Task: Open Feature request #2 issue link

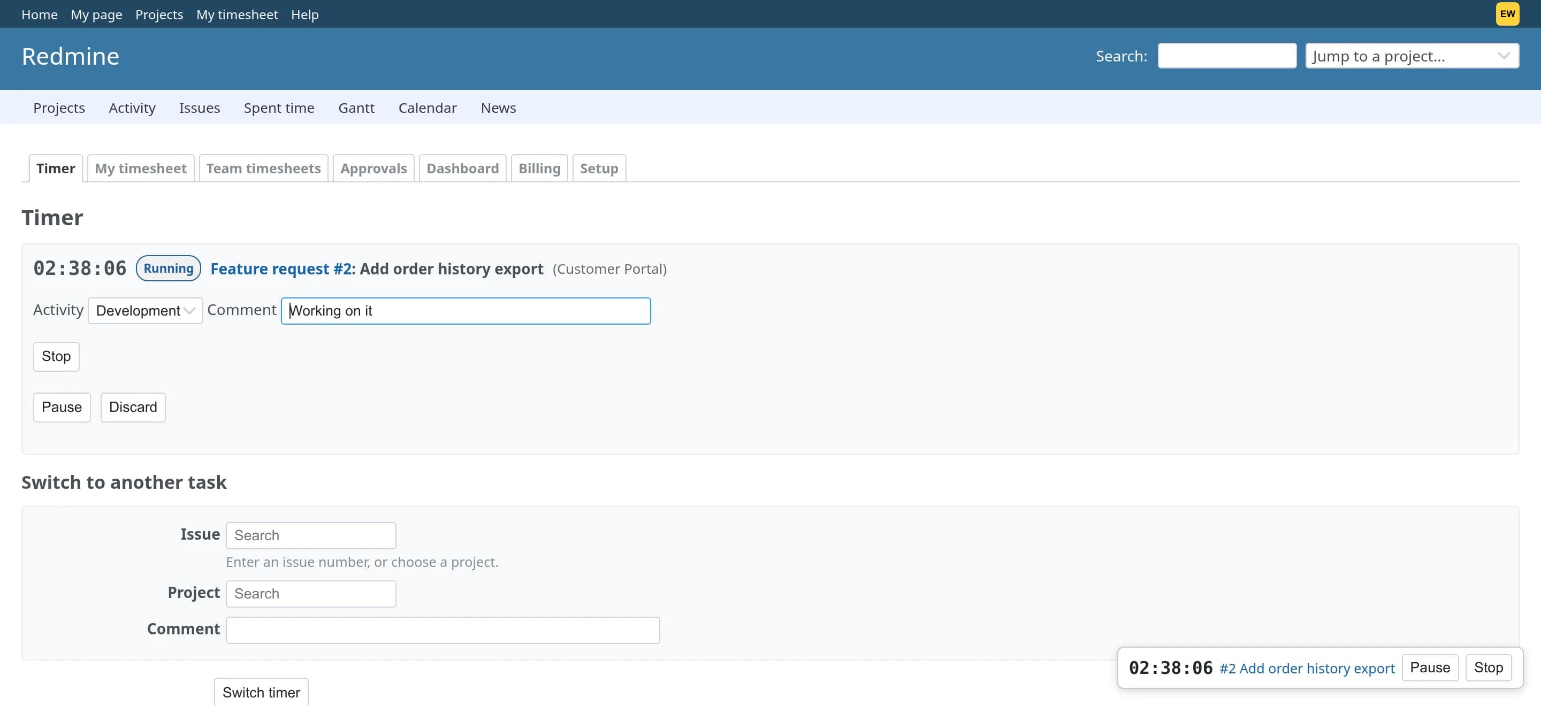Action: (280, 269)
